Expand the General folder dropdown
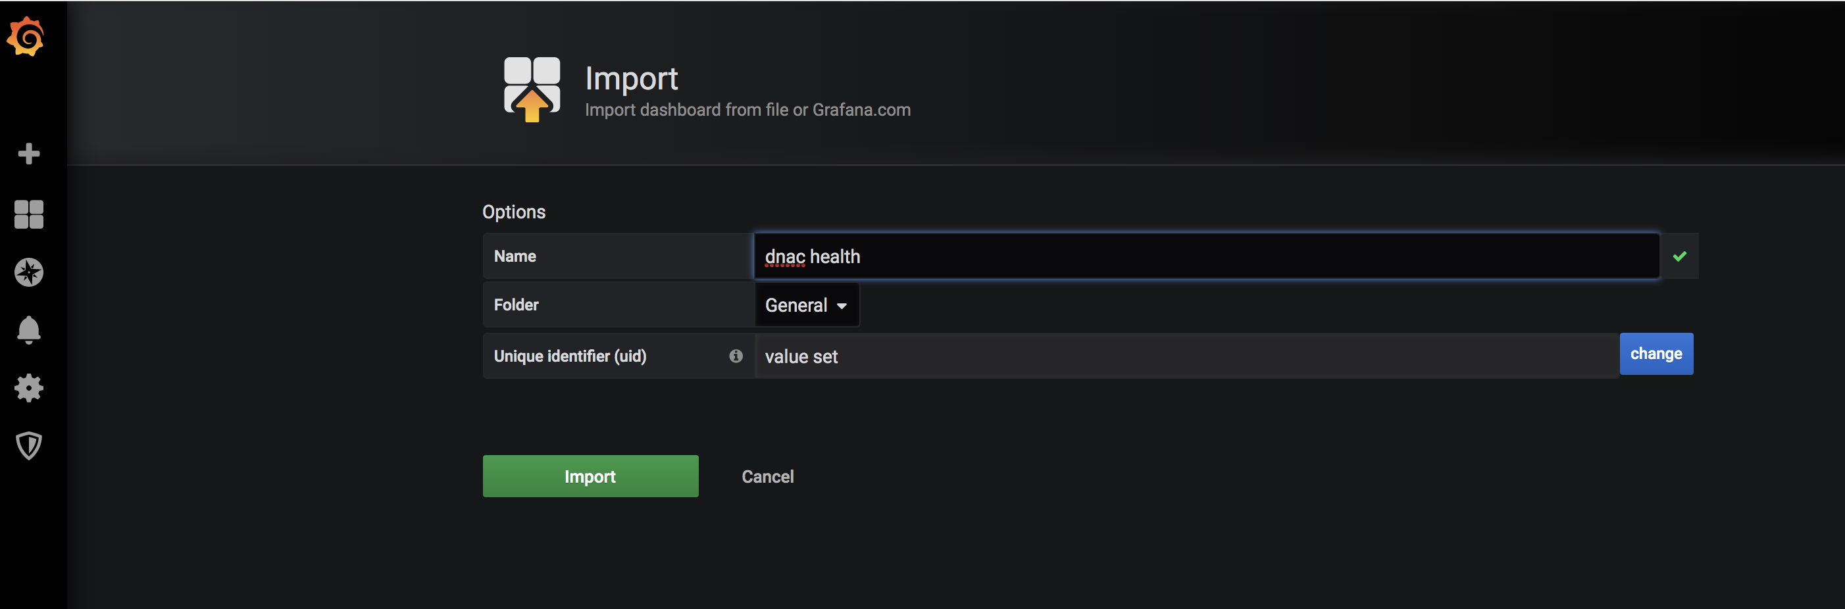Viewport: 1845px width, 609px height. tap(807, 306)
